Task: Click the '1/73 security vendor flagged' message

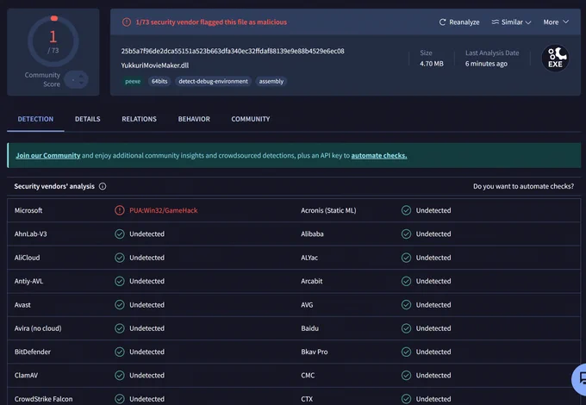Action: point(211,22)
